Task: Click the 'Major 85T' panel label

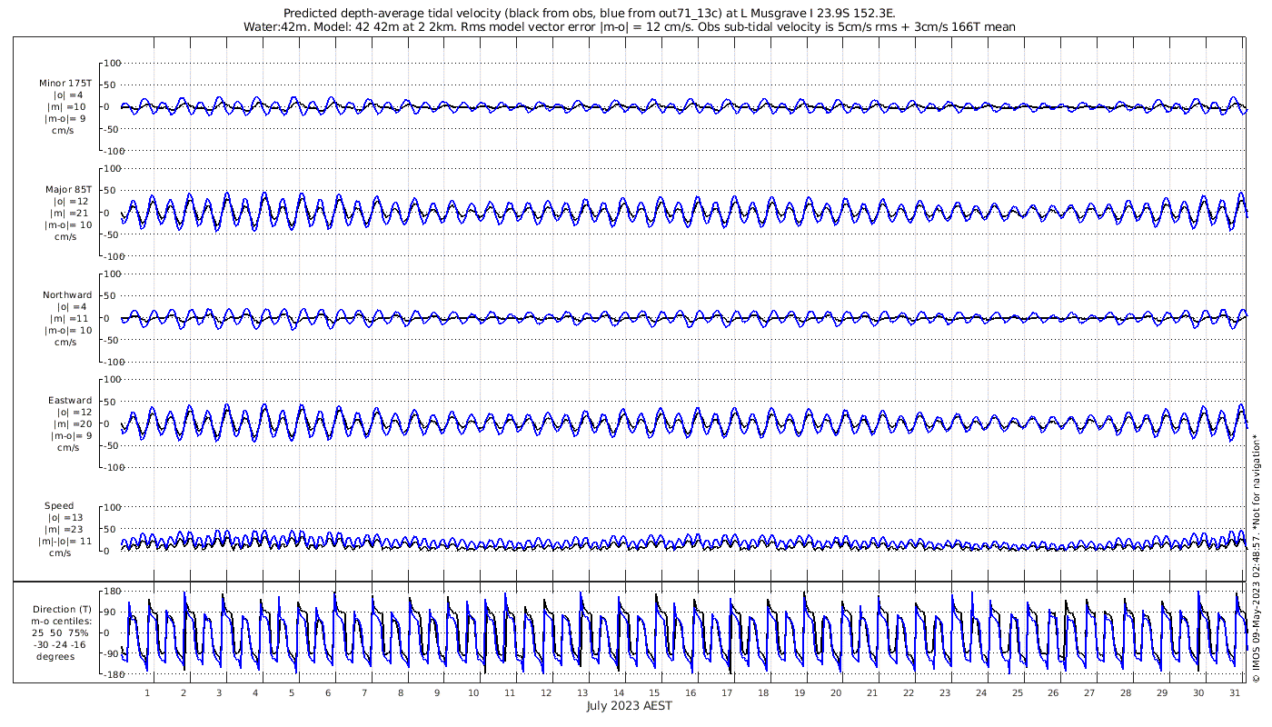Action: [x=69, y=190]
